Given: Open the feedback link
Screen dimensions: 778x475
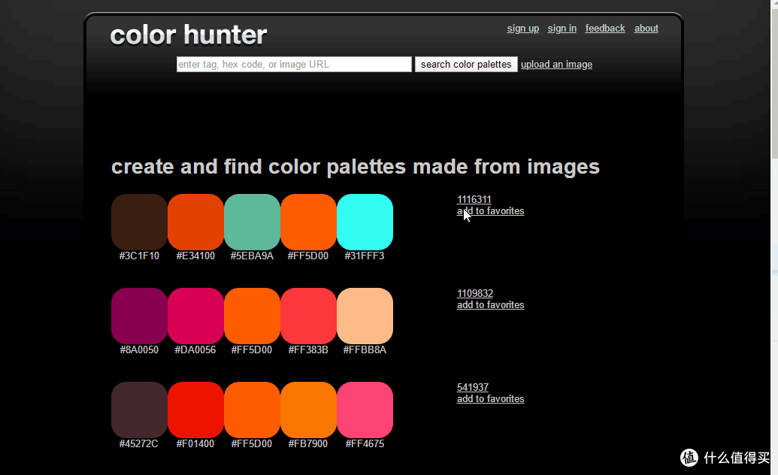Looking at the screenshot, I should click(x=605, y=29).
